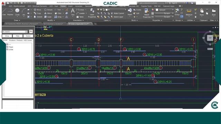Open the ByLayer lineweight dropdown
Screen dimensions: 221x124
[x=164, y=13]
